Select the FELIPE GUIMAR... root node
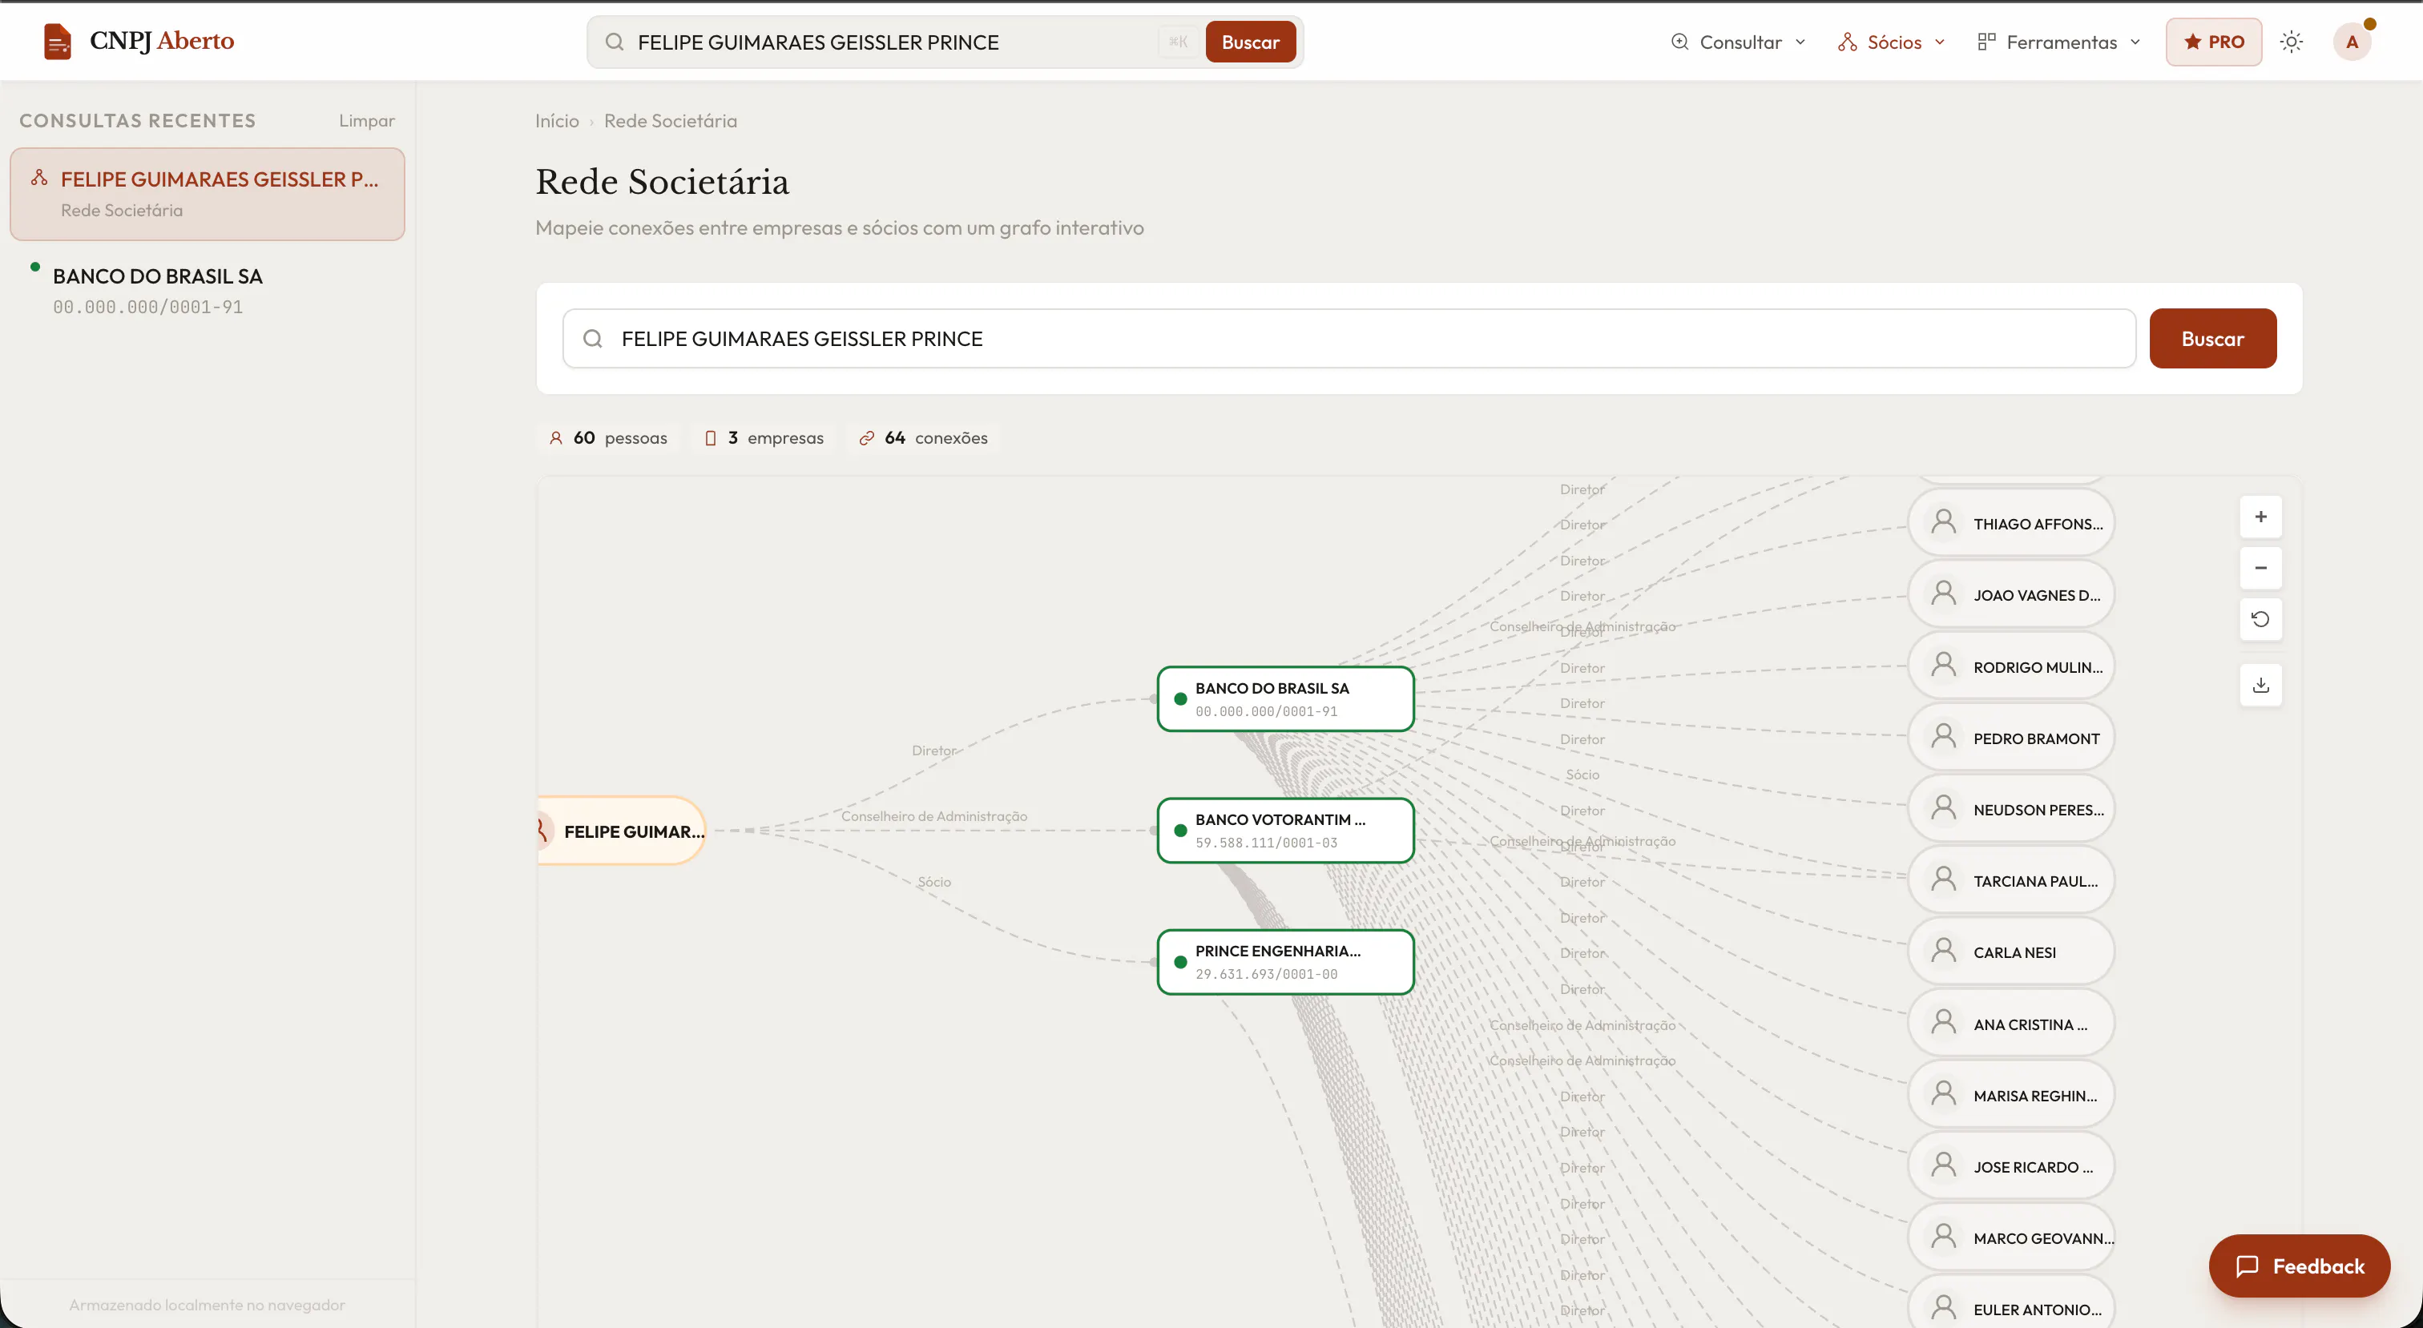This screenshot has width=2423, height=1328. 621,831
